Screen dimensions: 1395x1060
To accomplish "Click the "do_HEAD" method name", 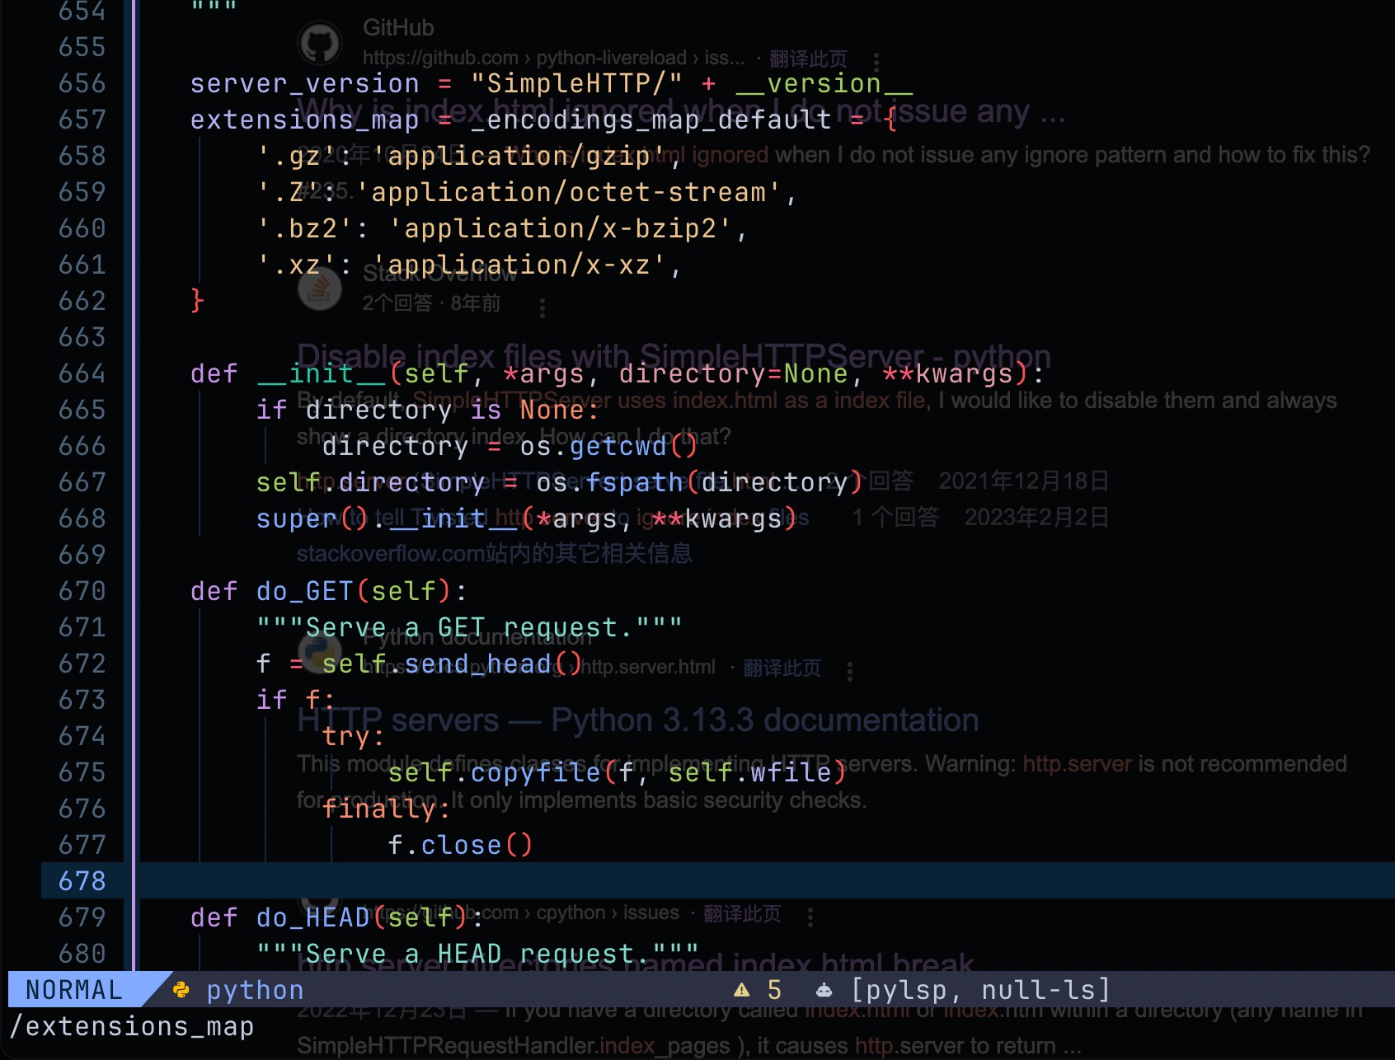I will pos(312,917).
